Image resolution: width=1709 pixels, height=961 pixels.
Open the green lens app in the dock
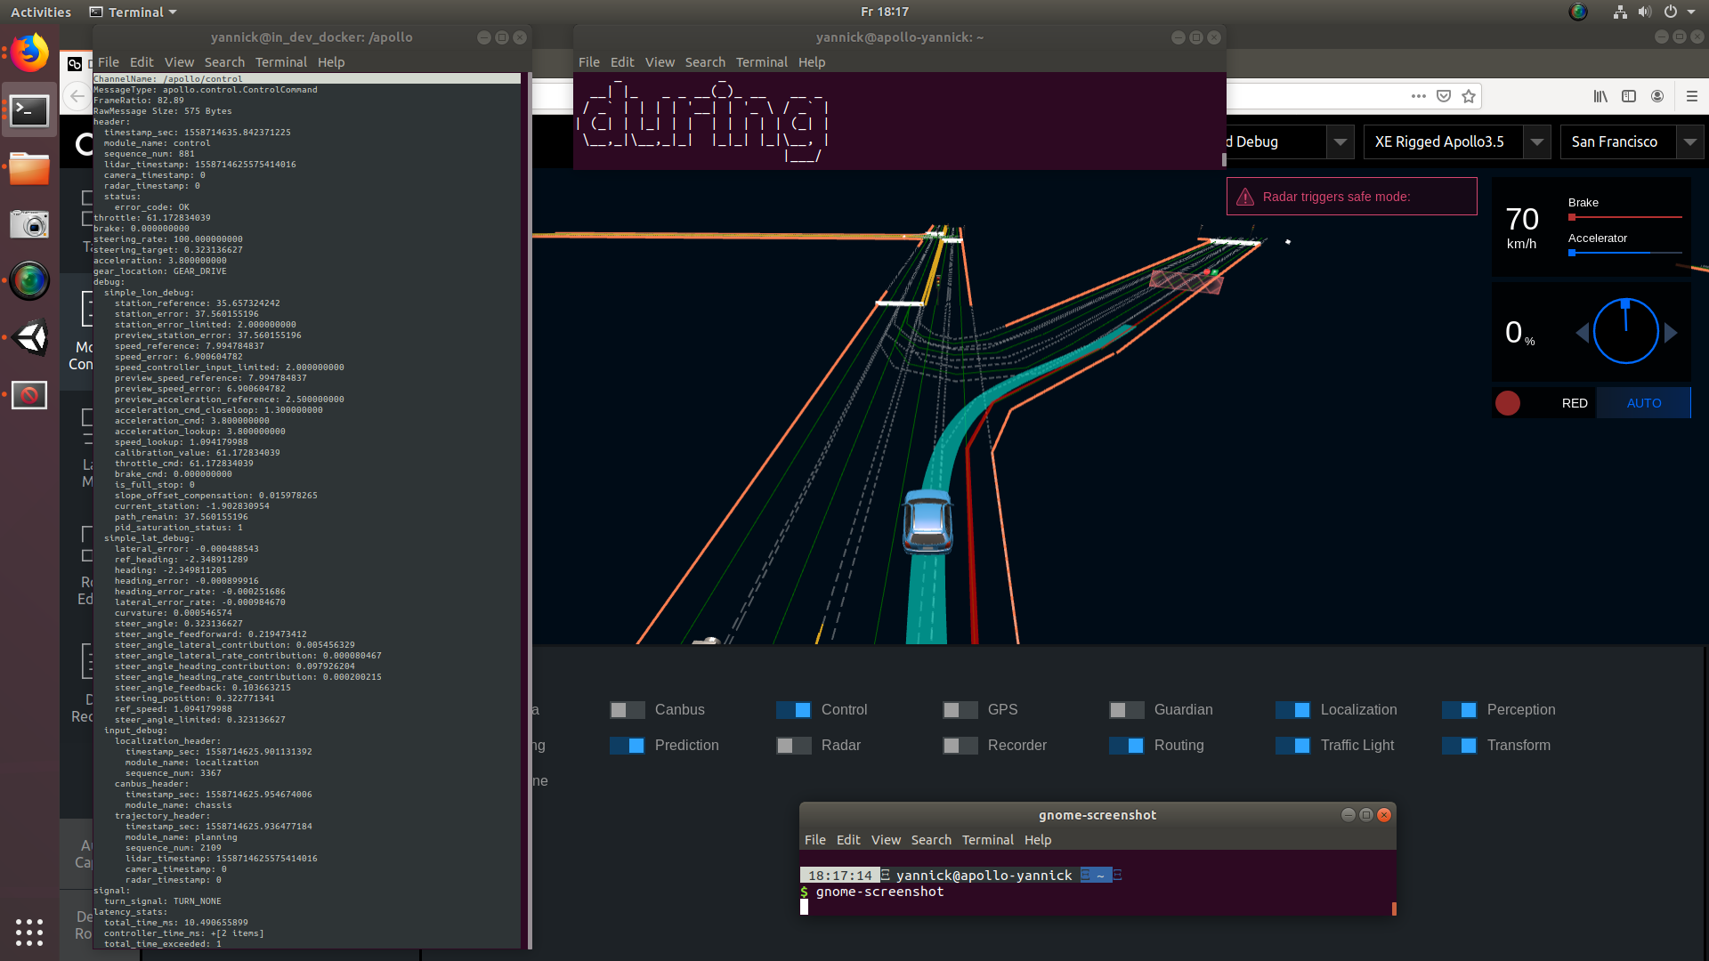29,281
